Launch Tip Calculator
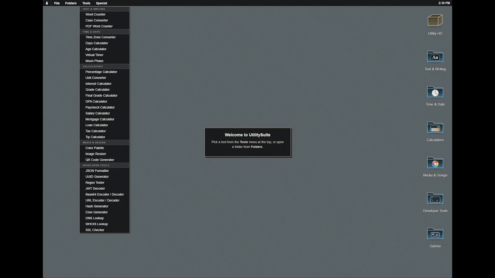Viewport: 495px width, 278px height. 105,137
